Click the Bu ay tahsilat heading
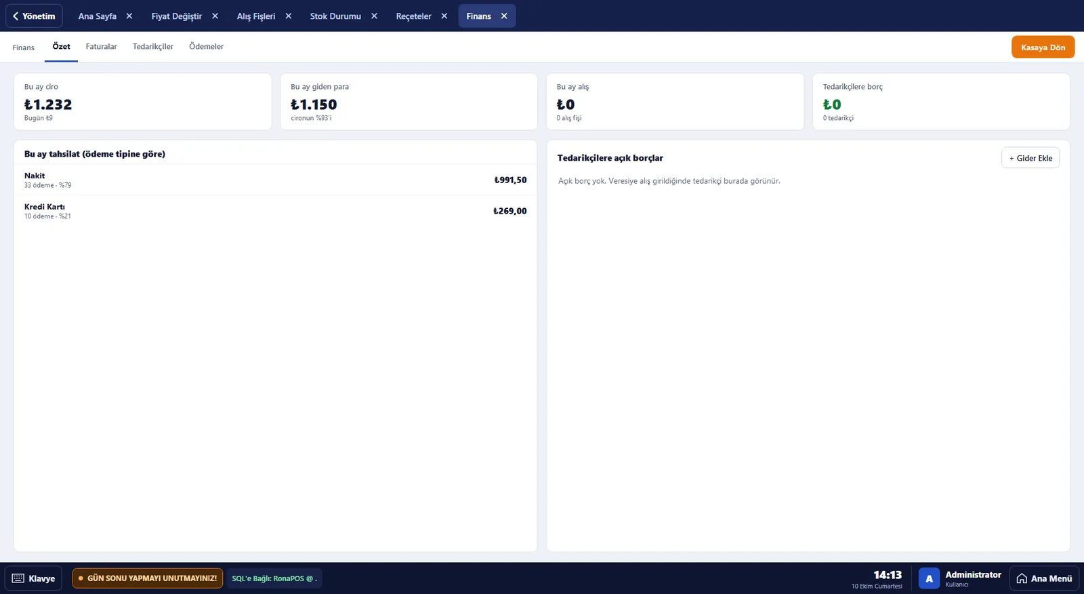The image size is (1084, 594). 95,154
